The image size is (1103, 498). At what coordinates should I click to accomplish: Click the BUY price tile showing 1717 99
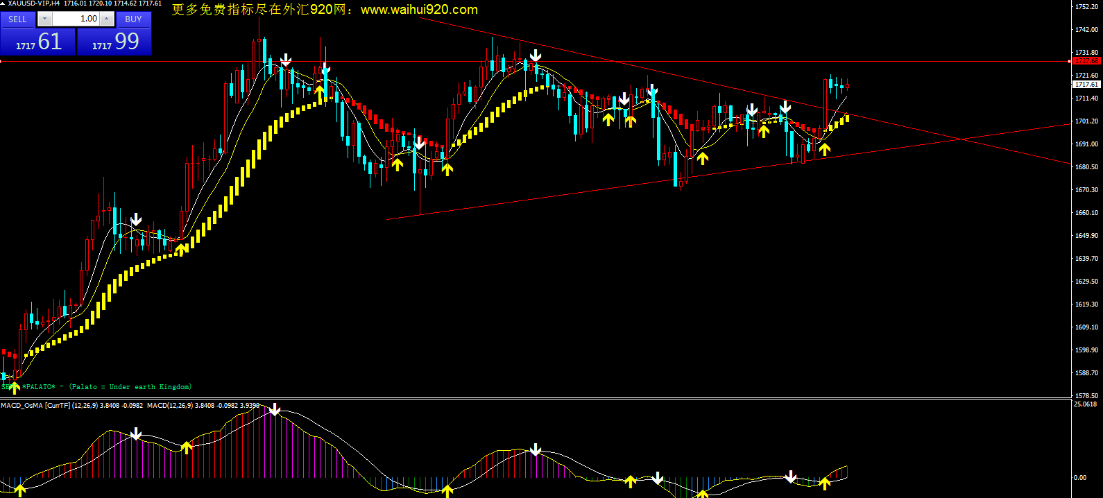click(x=114, y=42)
